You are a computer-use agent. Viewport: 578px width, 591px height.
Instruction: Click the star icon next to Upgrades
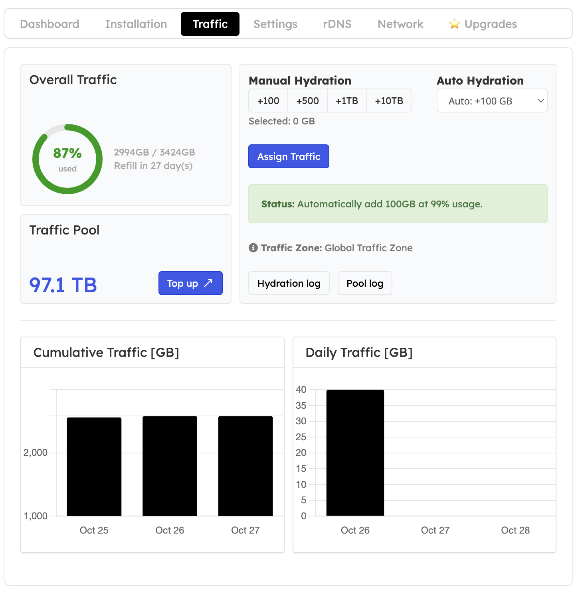pyautogui.click(x=454, y=24)
